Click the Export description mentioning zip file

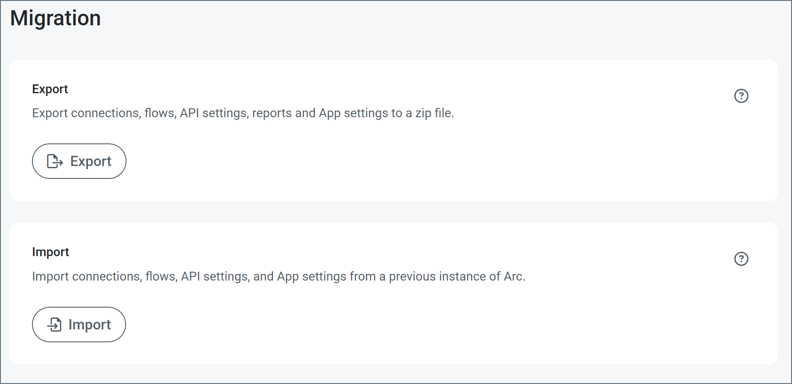243,113
